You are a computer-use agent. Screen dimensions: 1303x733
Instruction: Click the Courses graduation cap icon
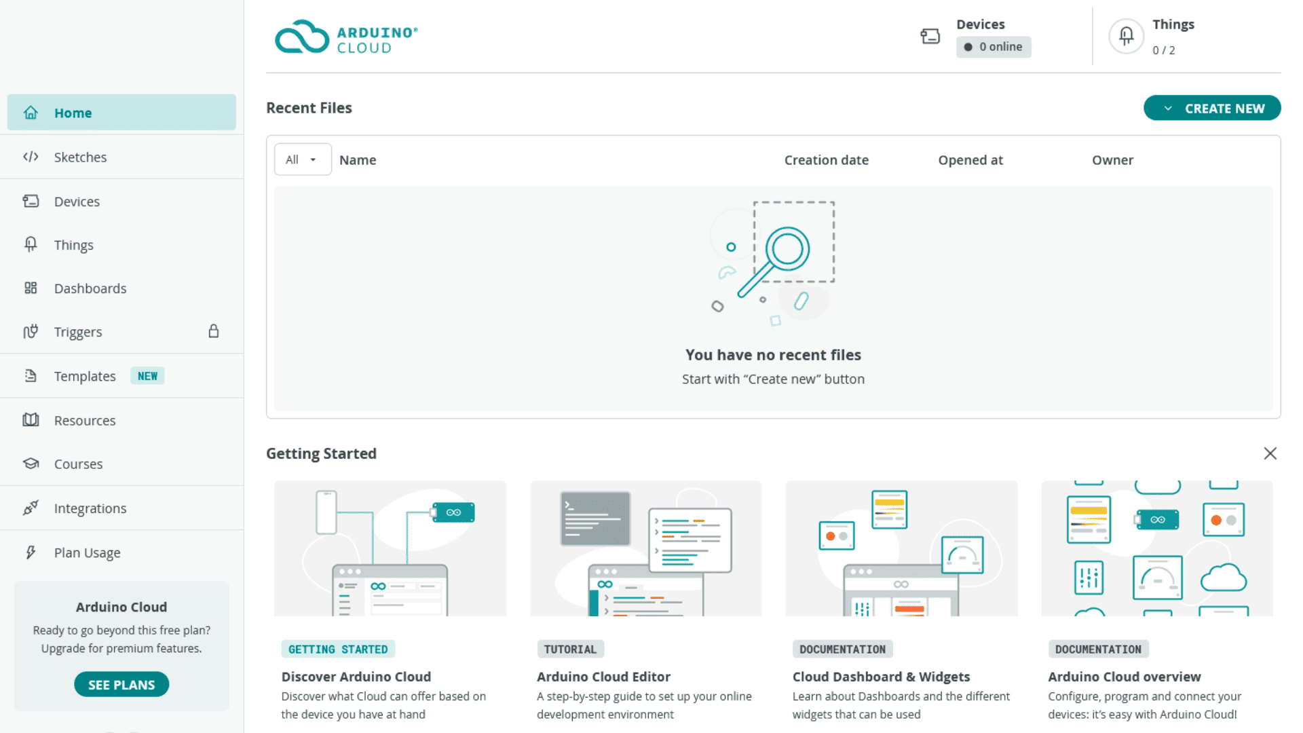click(31, 464)
